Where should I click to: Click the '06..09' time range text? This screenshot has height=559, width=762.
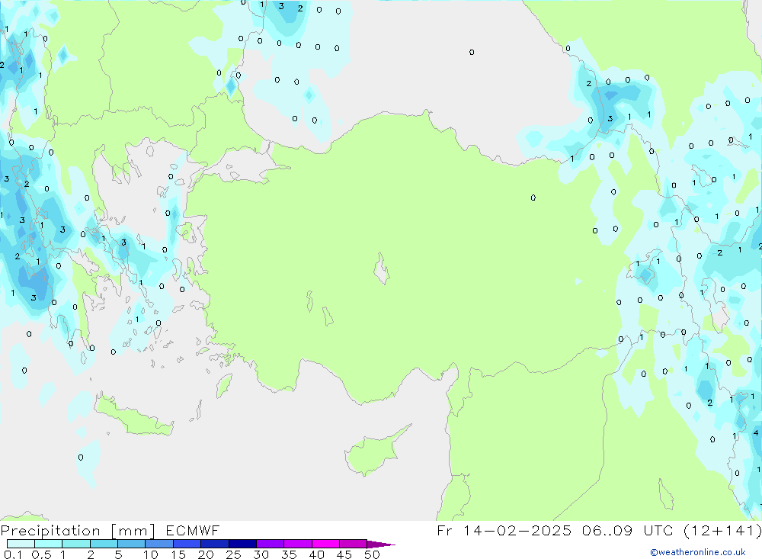607,530
